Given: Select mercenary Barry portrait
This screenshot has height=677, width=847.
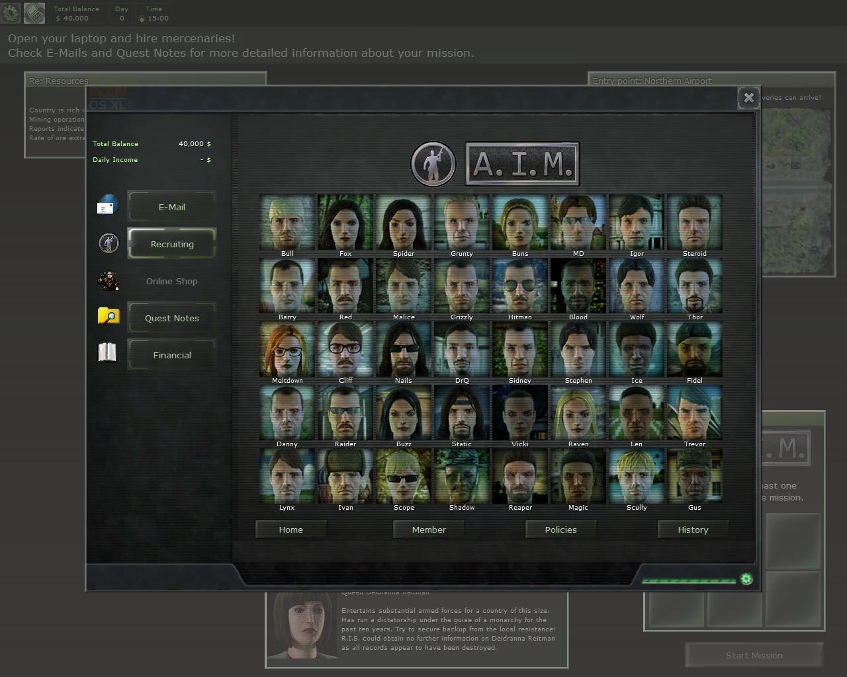Looking at the screenshot, I should click(x=287, y=286).
